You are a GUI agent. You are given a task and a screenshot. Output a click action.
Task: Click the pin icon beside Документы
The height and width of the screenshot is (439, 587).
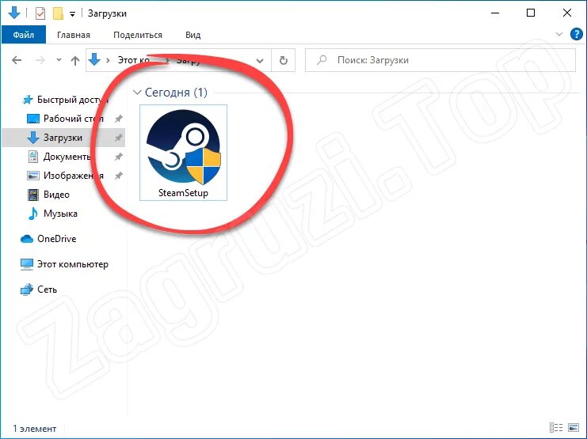(x=118, y=157)
